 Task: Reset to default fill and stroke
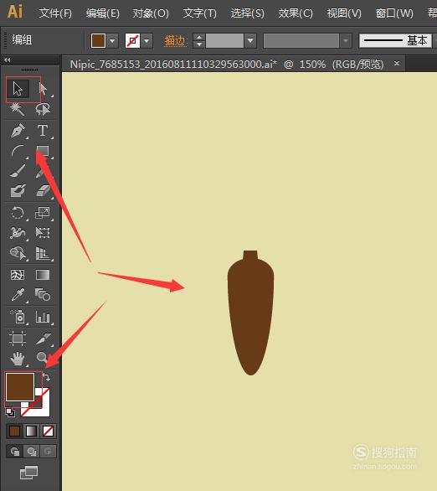(10, 413)
